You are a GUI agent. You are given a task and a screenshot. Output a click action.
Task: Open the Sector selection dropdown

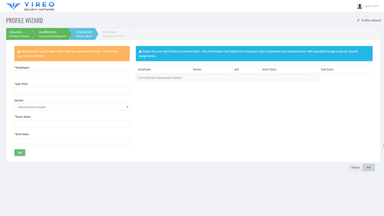[72, 107]
